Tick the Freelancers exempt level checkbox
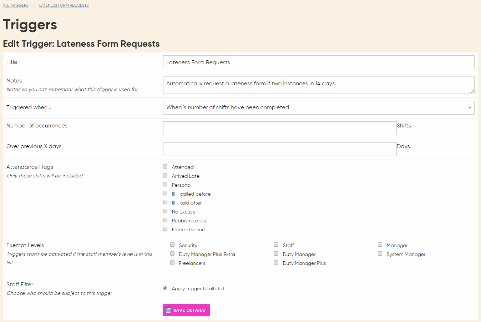Viewport: 481px width, 322px height. tap(172, 263)
